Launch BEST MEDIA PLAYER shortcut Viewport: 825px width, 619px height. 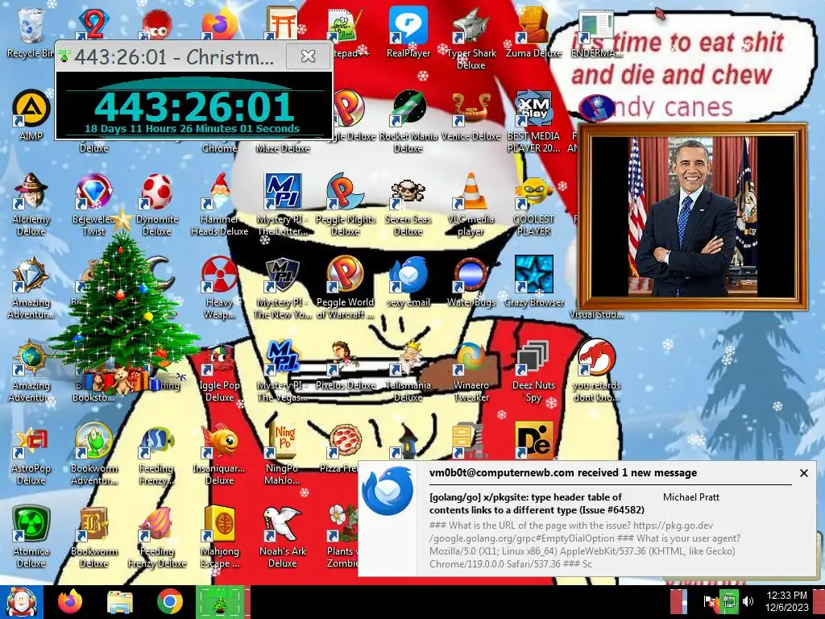pos(533,121)
